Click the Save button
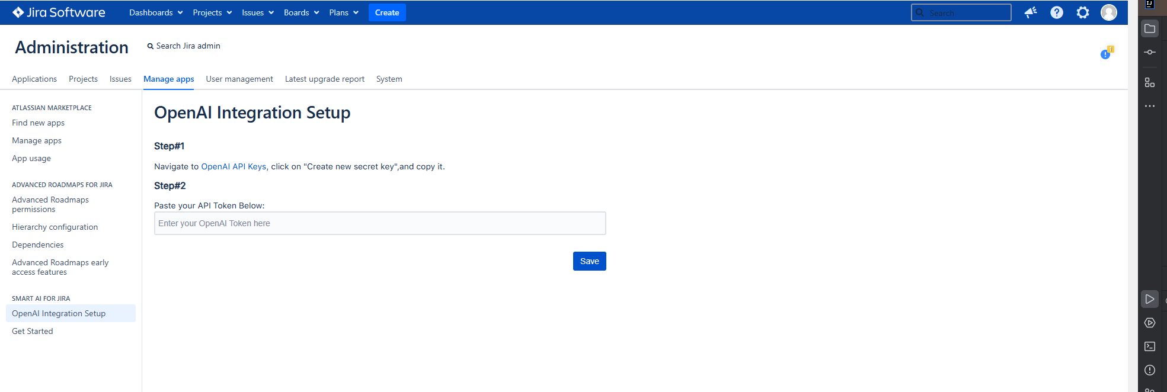 tap(589, 261)
